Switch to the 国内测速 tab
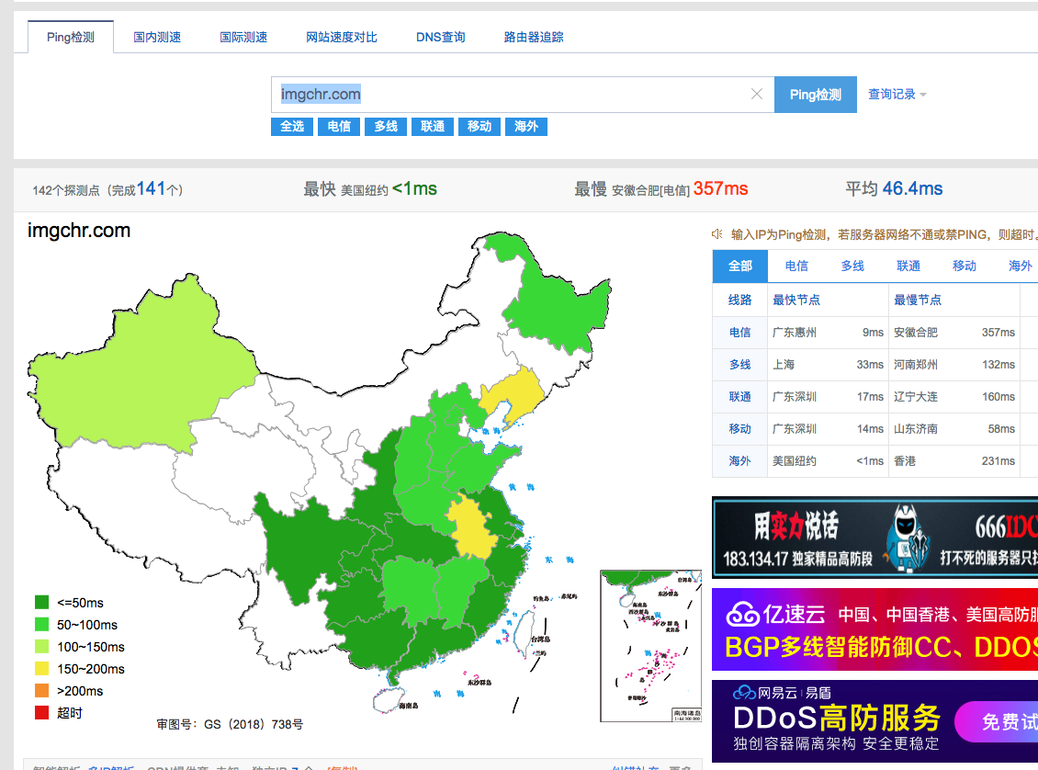This screenshot has height=770, width=1038. coord(157,38)
